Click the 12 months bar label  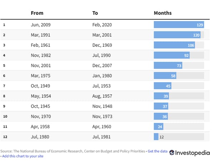click(162, 137)
